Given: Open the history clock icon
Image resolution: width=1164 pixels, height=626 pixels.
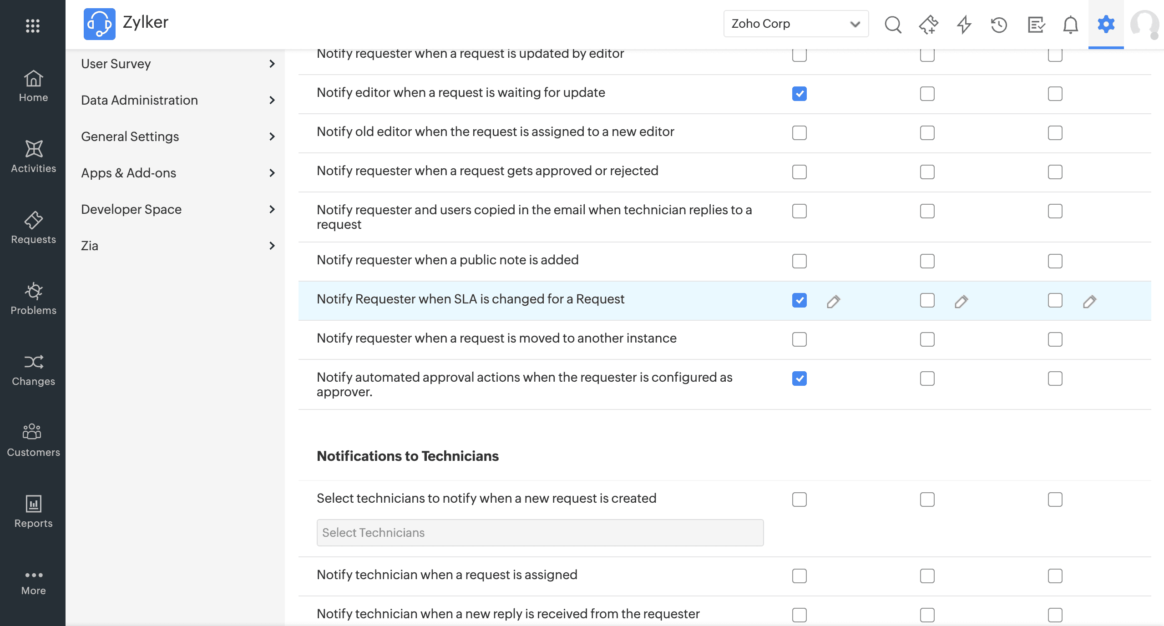Looking at the screenshot, I should [999, 24].
